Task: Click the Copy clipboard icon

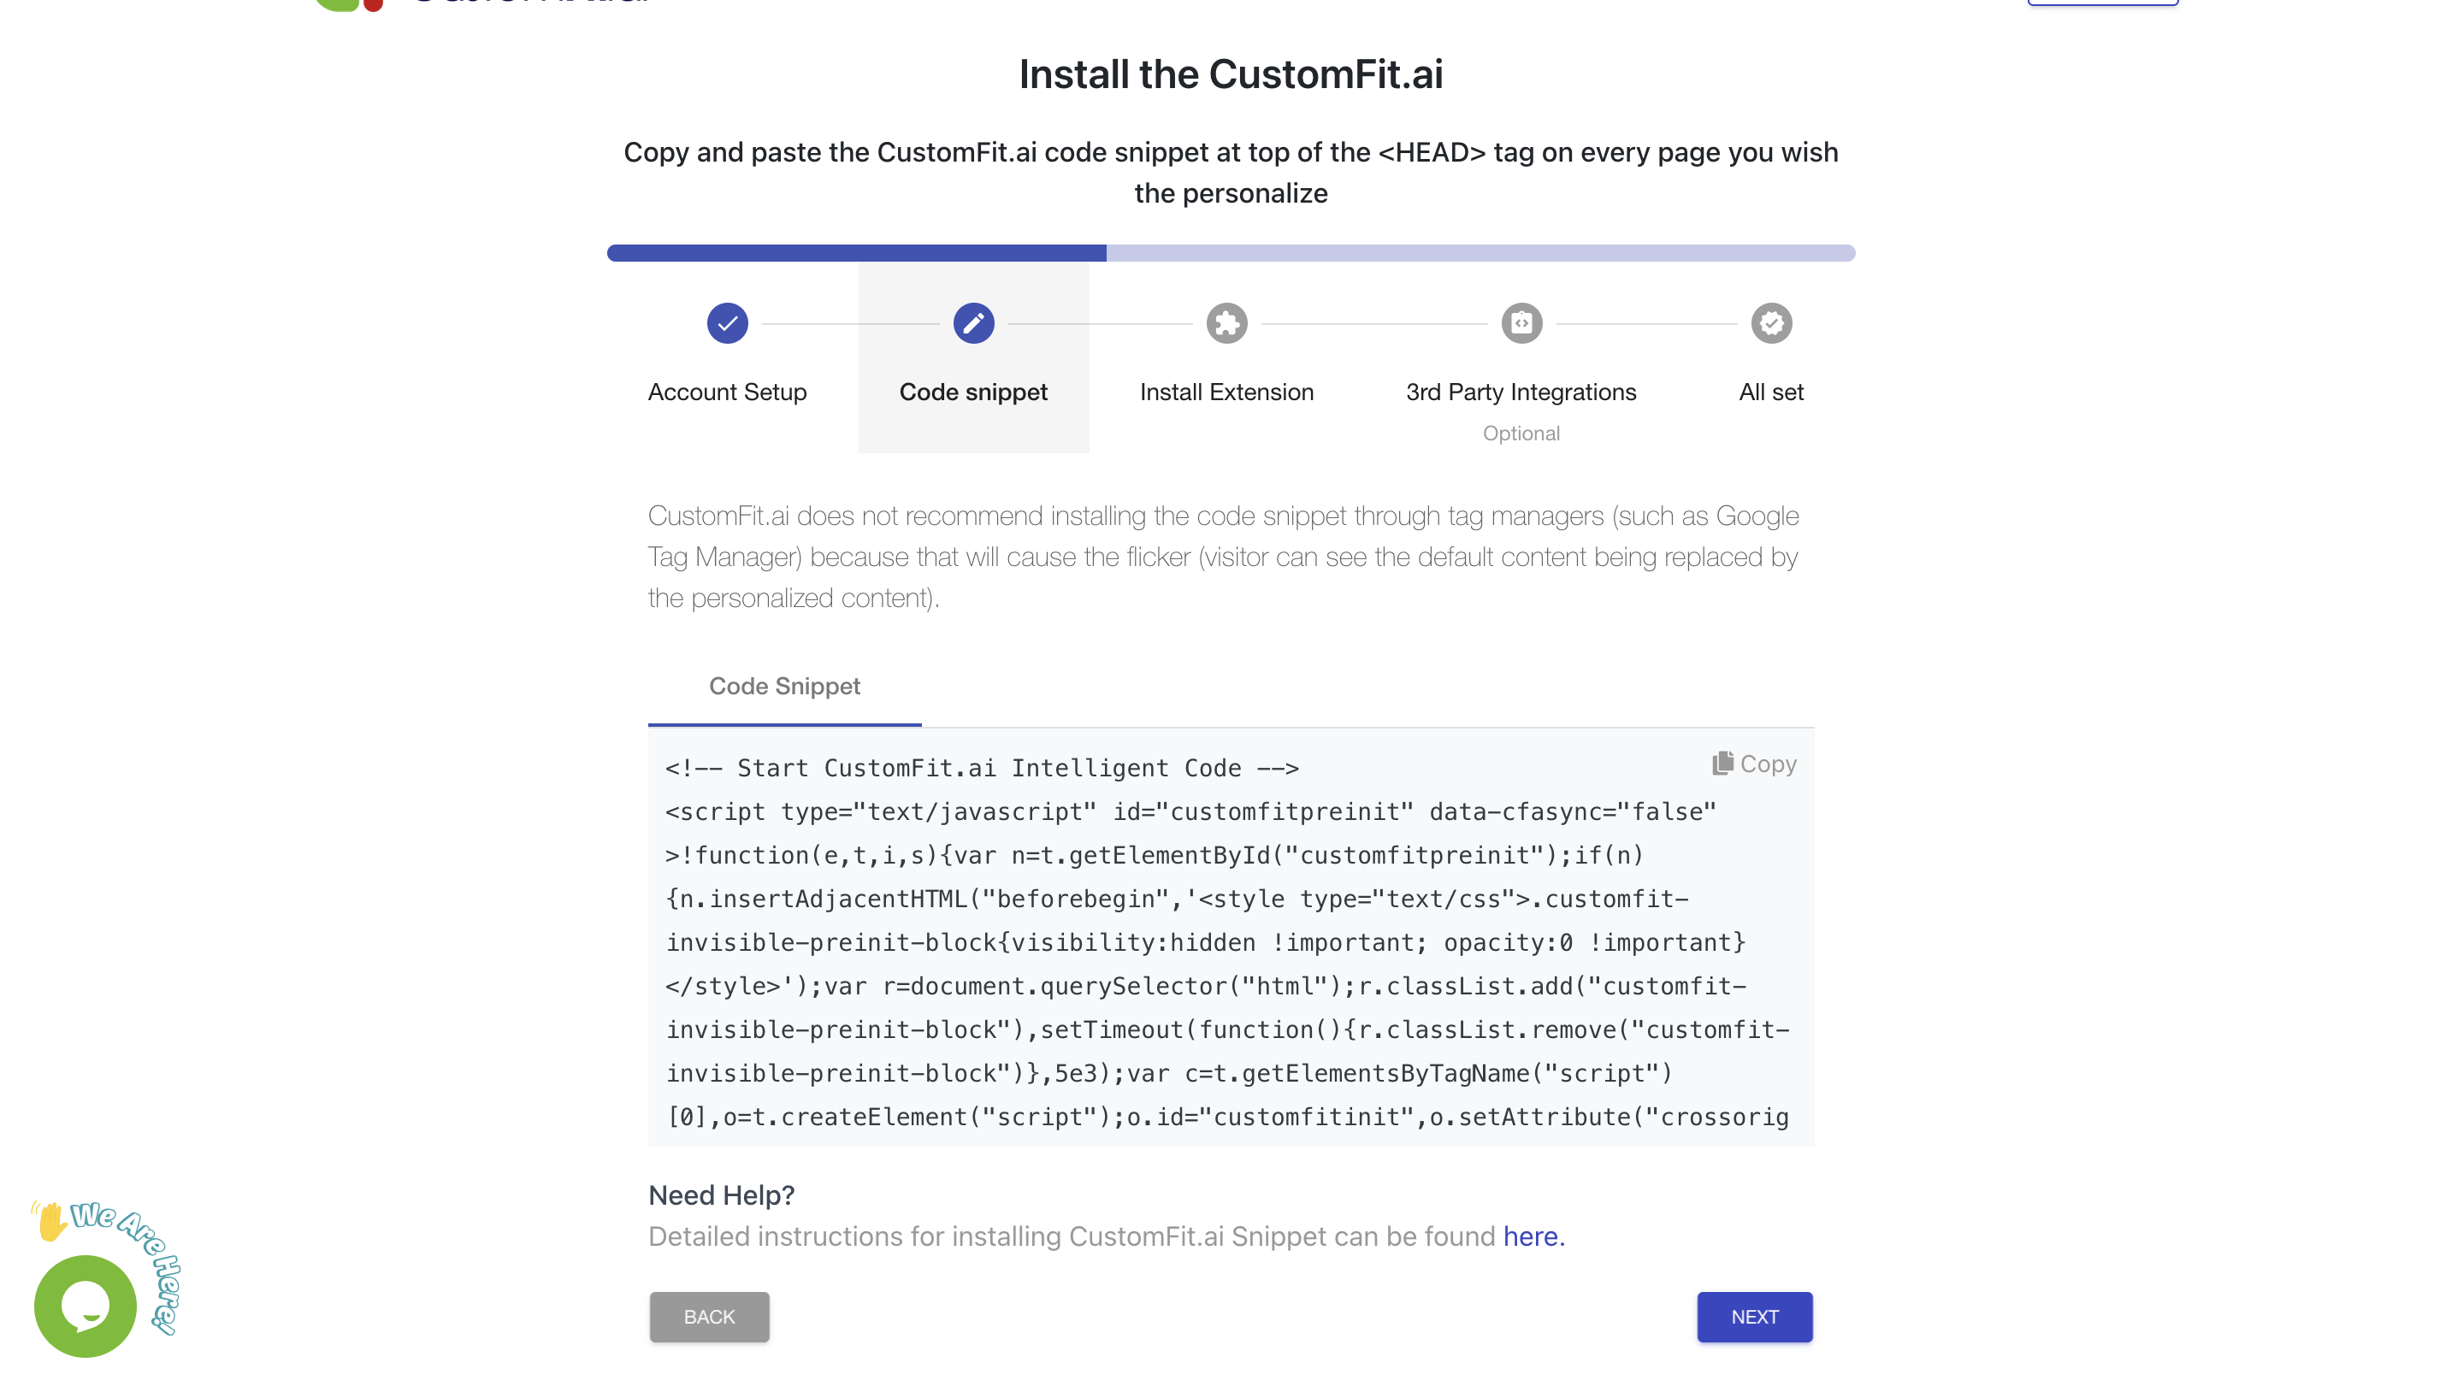Action: 1722,763
